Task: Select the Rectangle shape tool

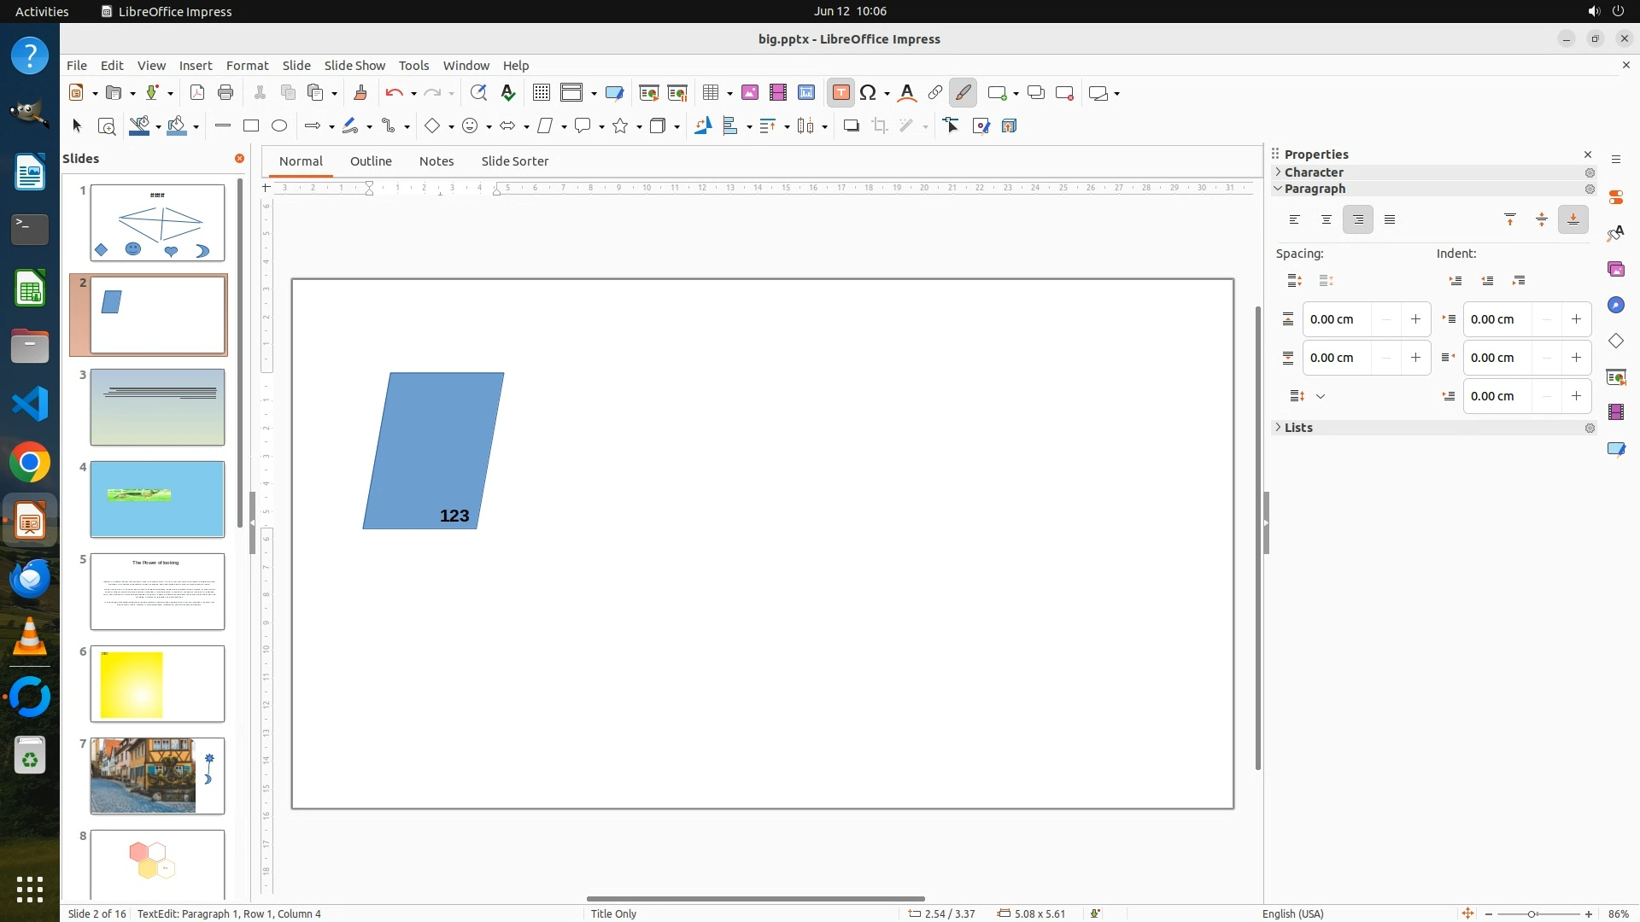Action: point(251,126)
